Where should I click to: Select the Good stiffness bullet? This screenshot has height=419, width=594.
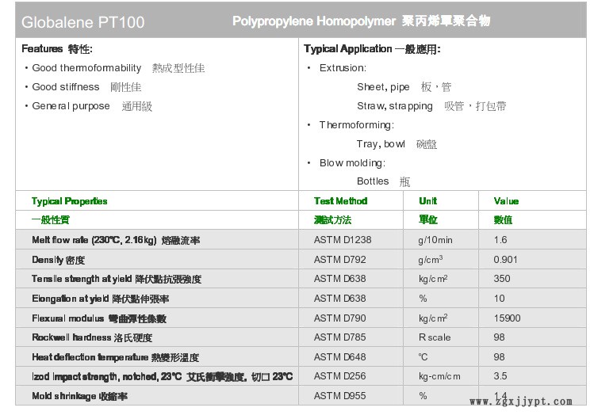click(x=86, y=87)
